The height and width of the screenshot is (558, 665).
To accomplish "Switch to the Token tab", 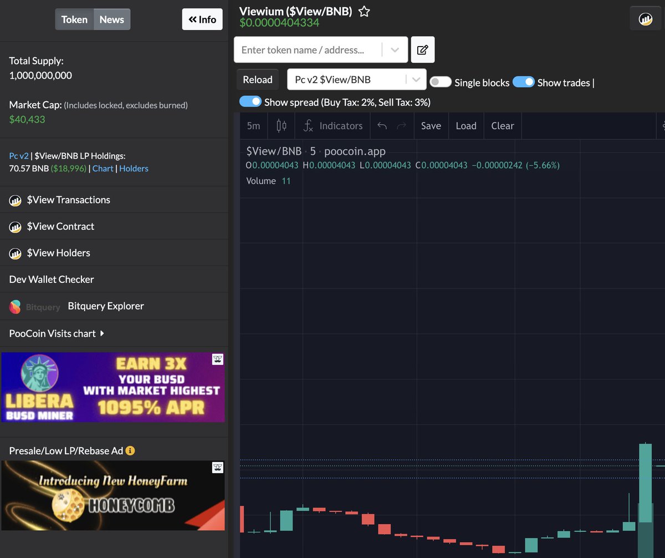I will pos(74,19).
